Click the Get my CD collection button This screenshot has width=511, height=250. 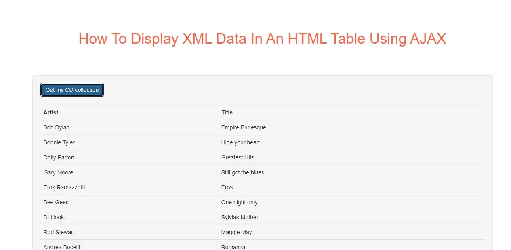71,90
